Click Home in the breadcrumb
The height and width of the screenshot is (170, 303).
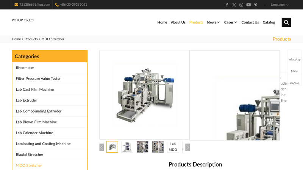16,39
